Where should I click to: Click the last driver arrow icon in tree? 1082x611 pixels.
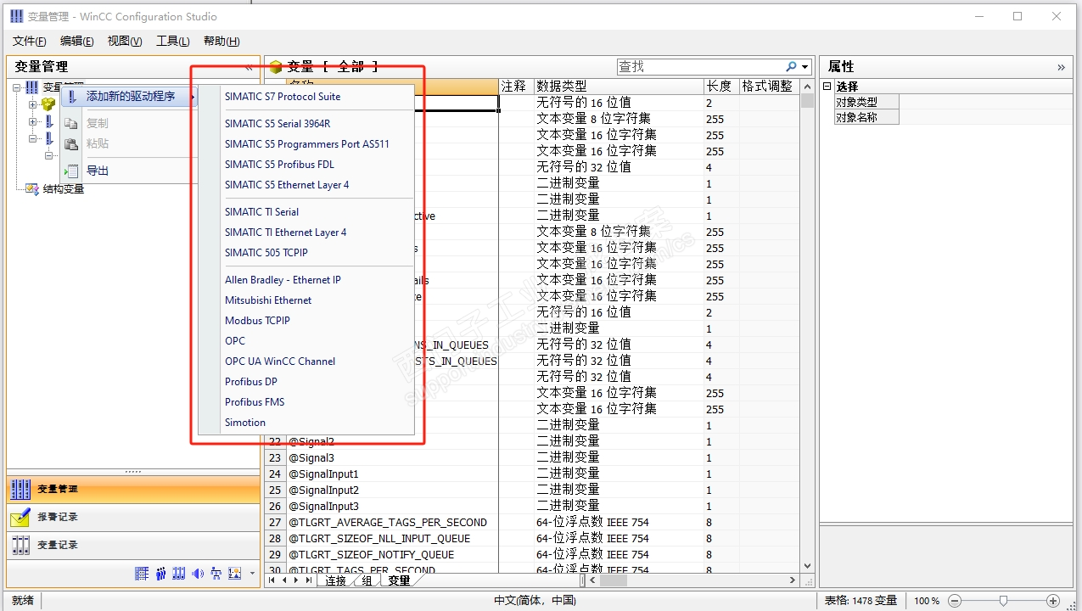pyautogui.click(x=49, y=138)
